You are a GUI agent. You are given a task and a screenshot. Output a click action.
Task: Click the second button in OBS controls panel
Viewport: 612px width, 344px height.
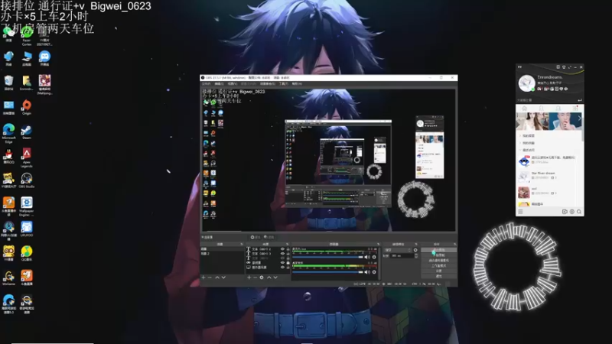(438, 255)
